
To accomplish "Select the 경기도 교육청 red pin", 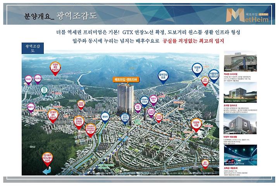I will coord(79,123).
